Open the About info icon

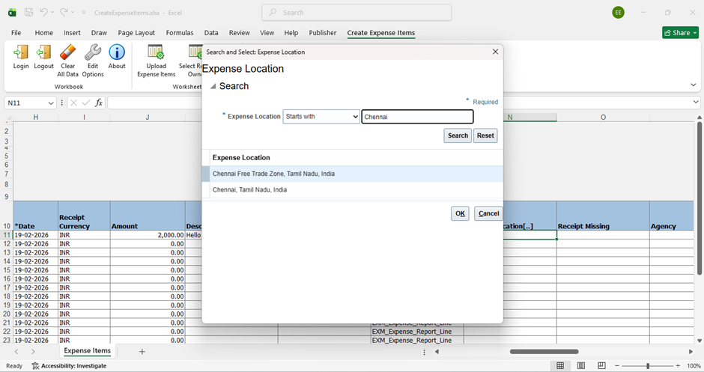coord(117,52)
